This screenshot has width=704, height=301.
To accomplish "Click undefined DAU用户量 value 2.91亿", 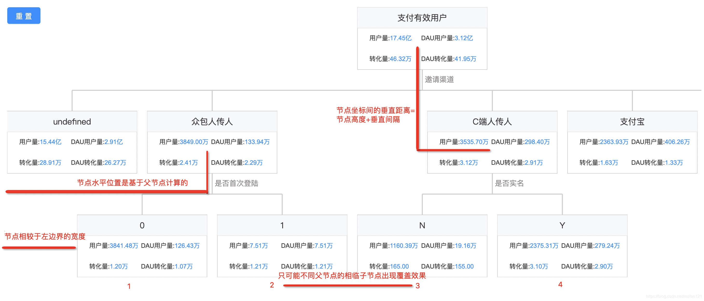I will [114, 142].
